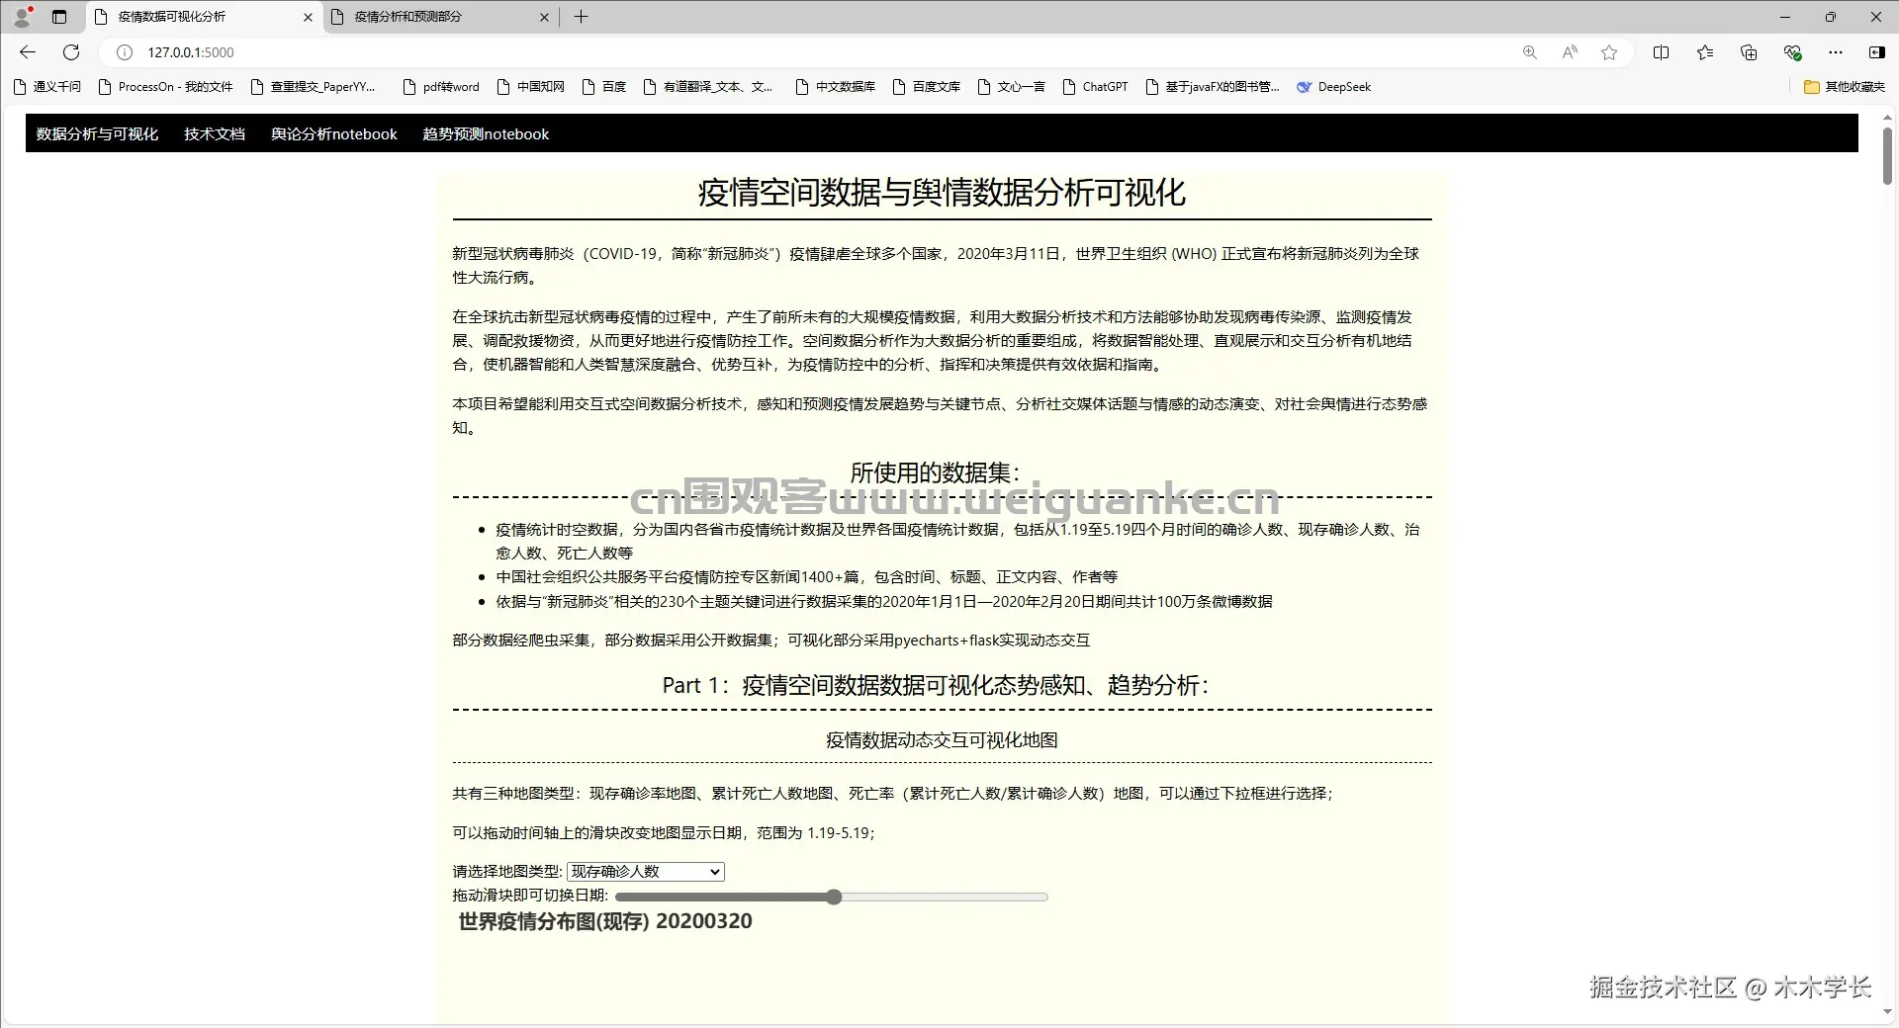Open the DeepSeek bookmark
The width and height of the screenshot is (1899, 1028).
1334,87
